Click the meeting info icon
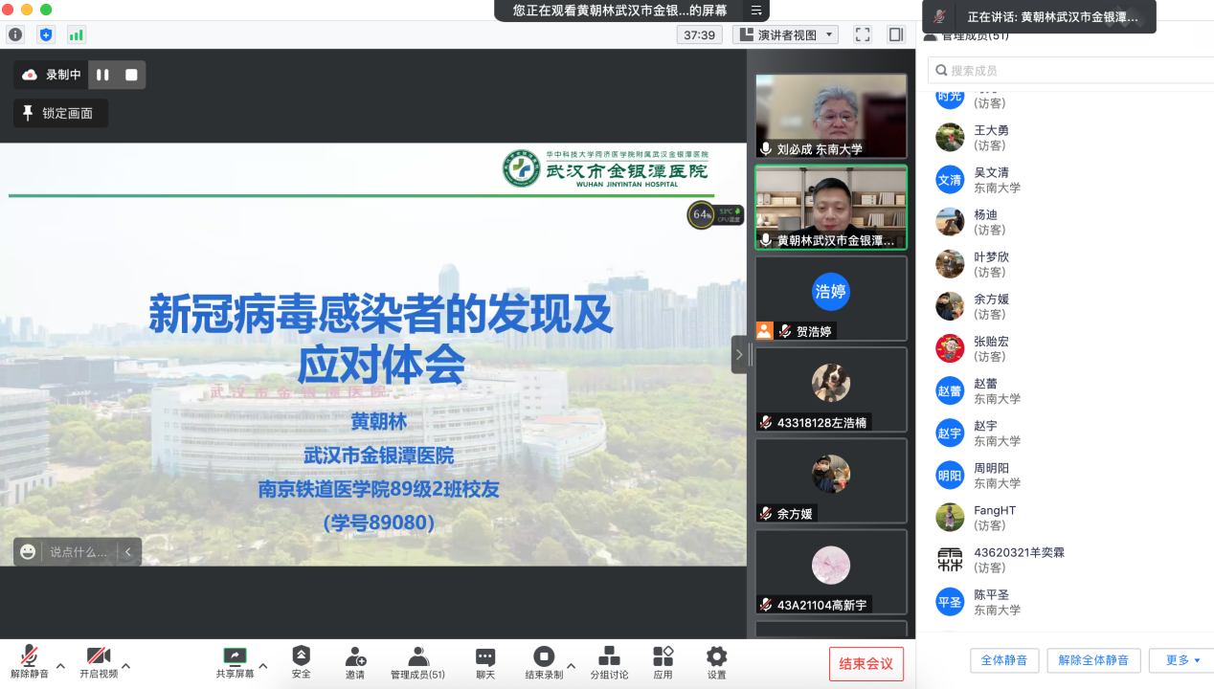The height and width of the screenshot is (689, 1214). click(15, 34)
